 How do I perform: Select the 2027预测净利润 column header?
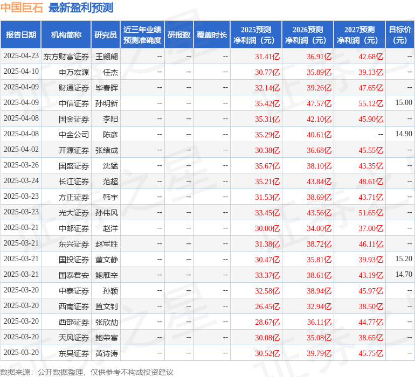(x=359, y=35)
